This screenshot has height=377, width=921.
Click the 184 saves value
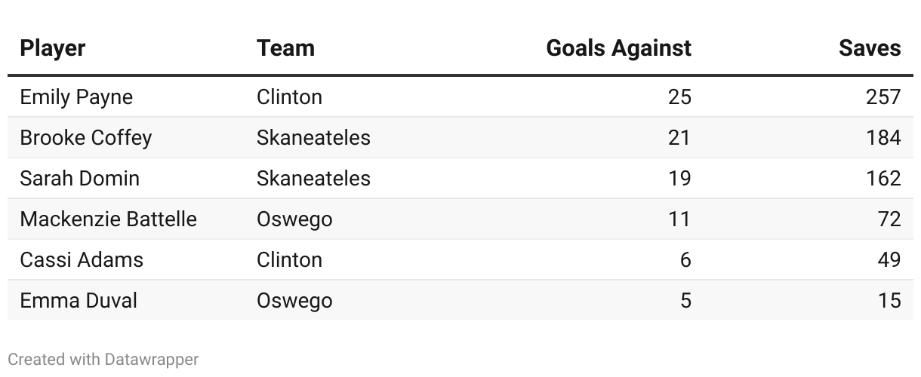click(883, 138)
